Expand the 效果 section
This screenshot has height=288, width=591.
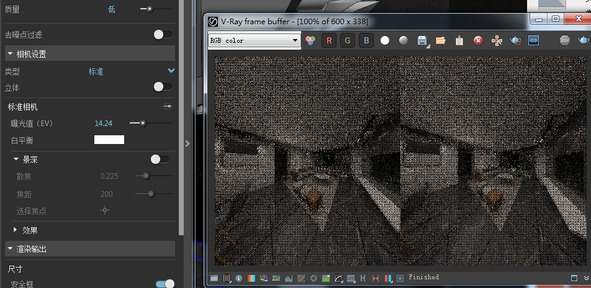(15, 230)
